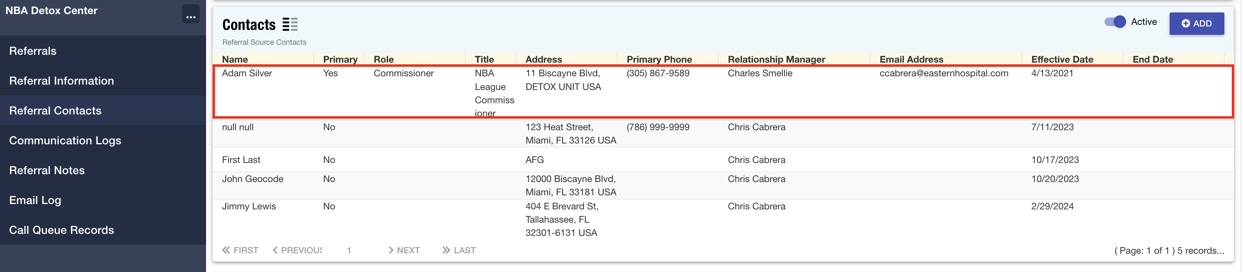Image resolution: width=1243 pixels, height=272 pixels.
Task: Sort contacts by the Name column header
Action: point(235,59)
